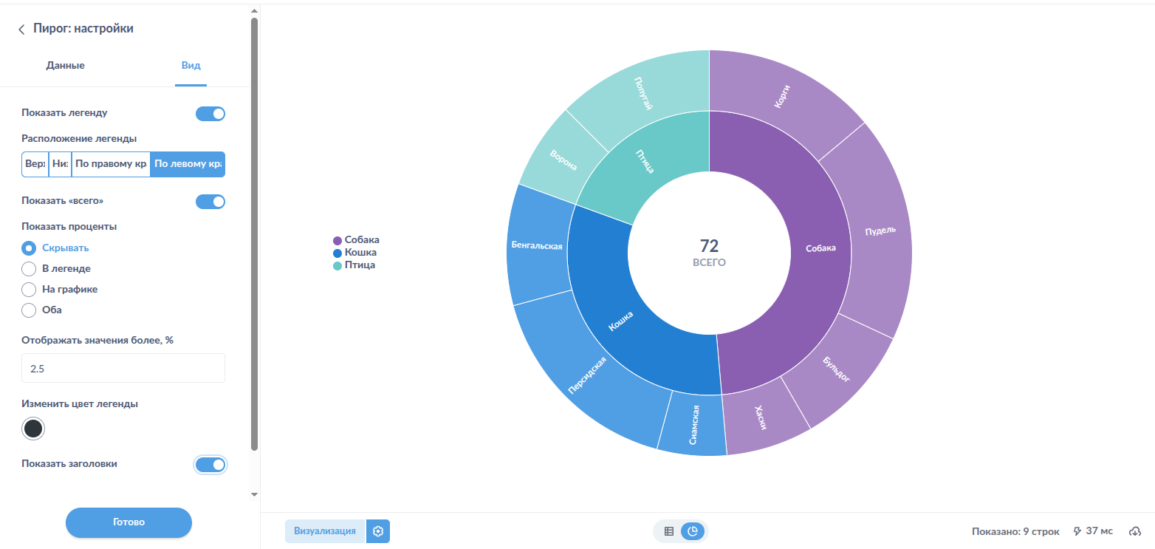Disable the Показать «всего» switch
This screenshot has height=549, width=1155.
(210, 202)
